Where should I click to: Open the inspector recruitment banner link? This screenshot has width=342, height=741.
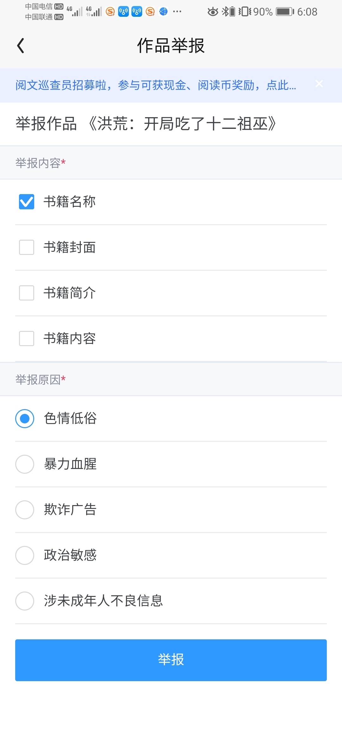156,85
